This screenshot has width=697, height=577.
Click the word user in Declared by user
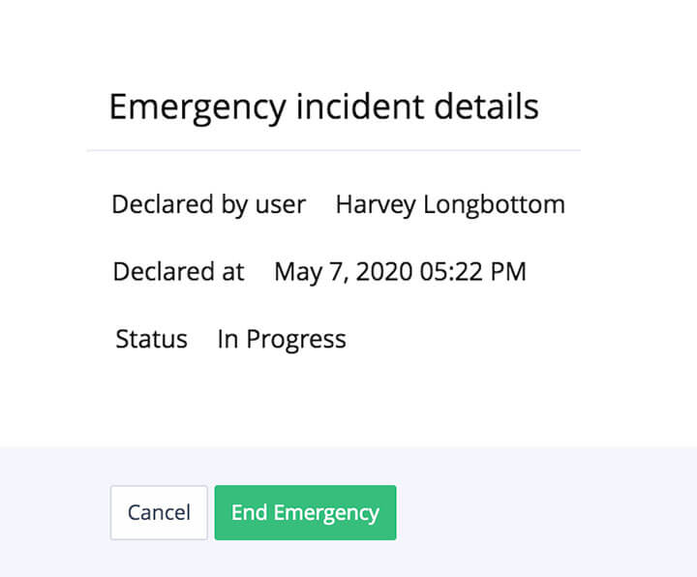(x=281, y=205)
